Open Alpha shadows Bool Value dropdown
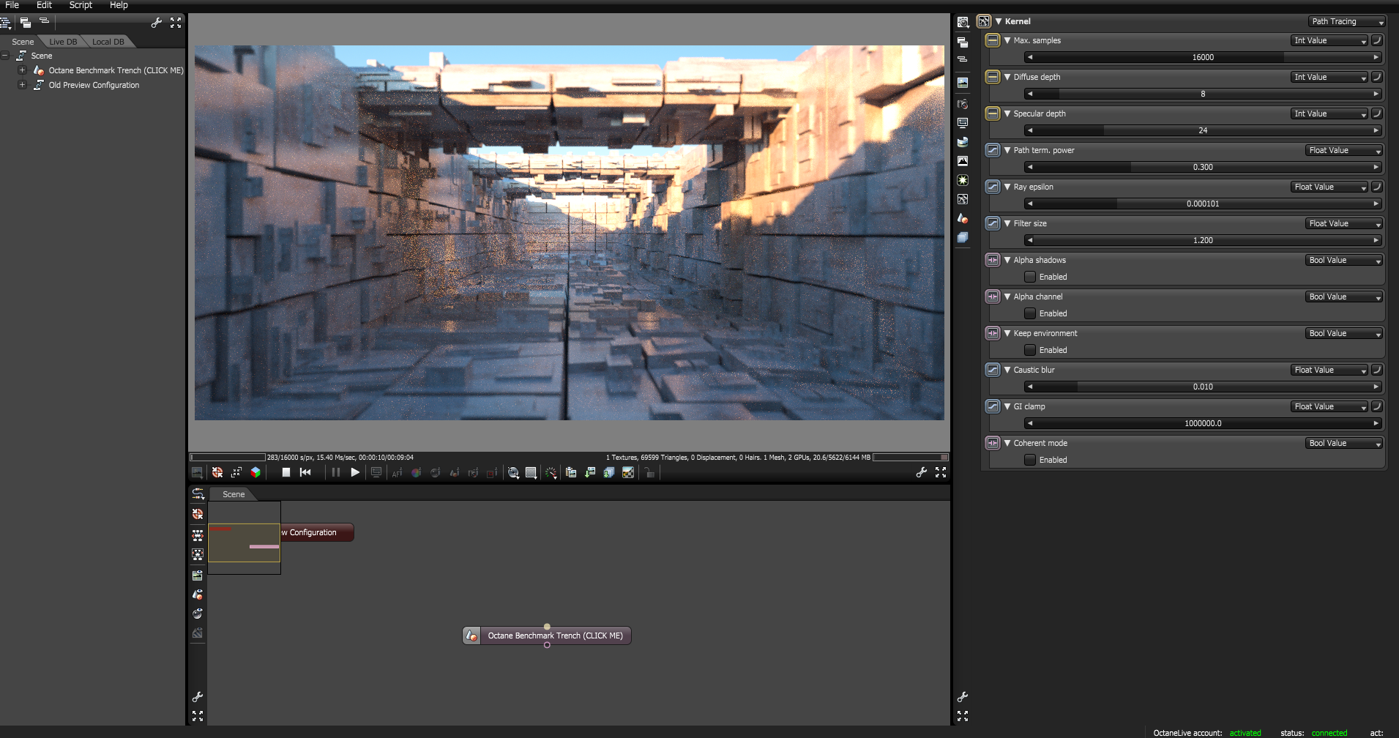 click(1344, 260)
